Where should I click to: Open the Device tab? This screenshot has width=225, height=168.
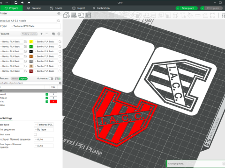pyautogui.click(x=56, y=8)
